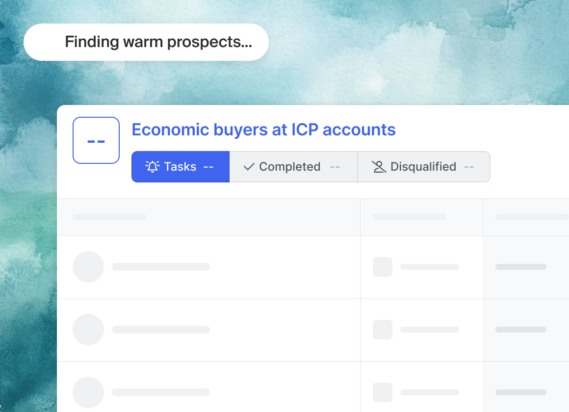Click the bell icon on the Tasks tab
Image resolution: width=569 pixels, height=412 pixels.
pos(153,167)
